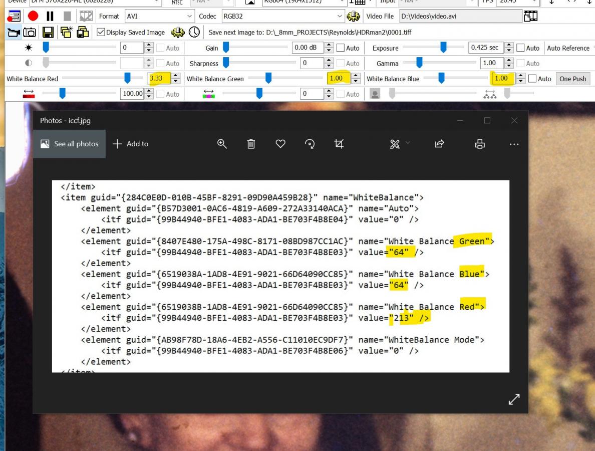
Task: Toggle the Display Saved Image checkbox
Action: [101, 32]
